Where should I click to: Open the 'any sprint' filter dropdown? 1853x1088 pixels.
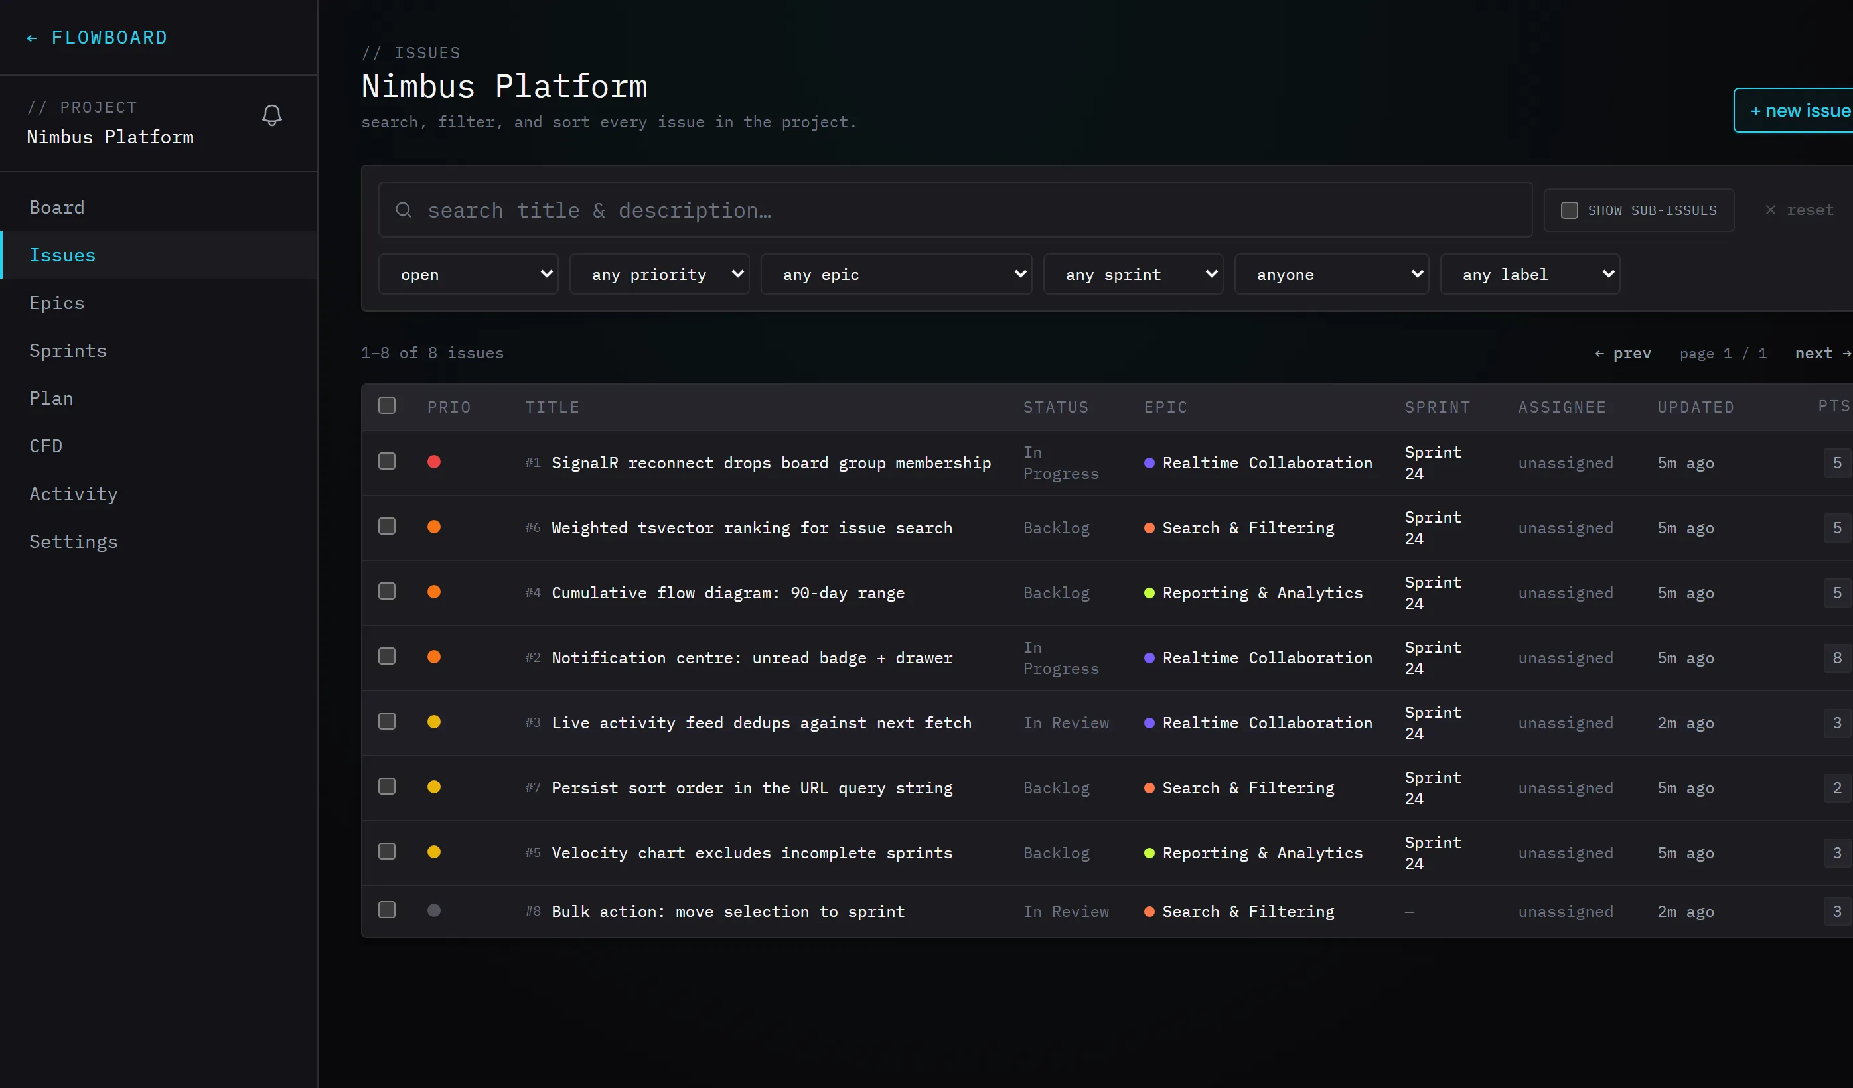point(1133,274)
